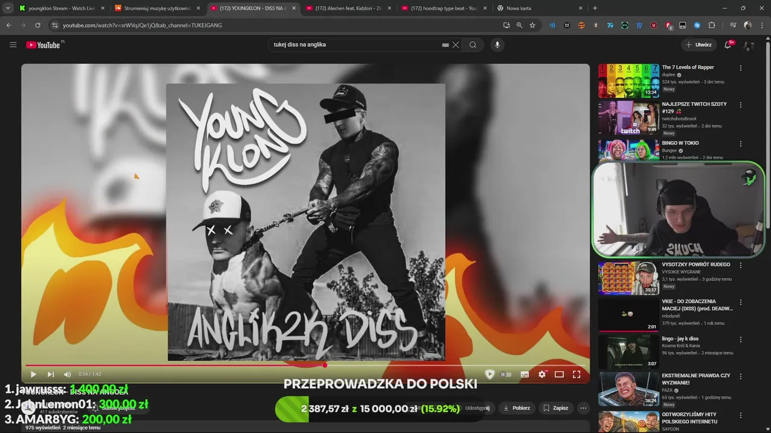The image size is (771, 433).
Task: Open the Chrome extensions puzzle menu
Action: [712, 25]
